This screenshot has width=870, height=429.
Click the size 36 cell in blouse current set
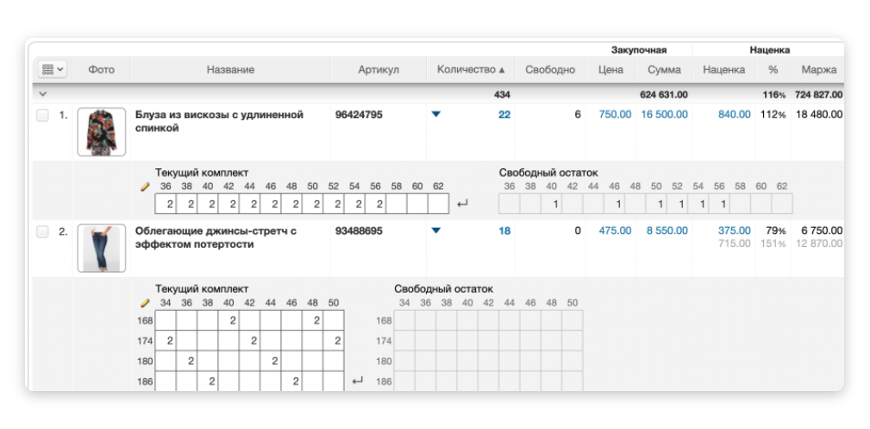click(x=166, y=204)
